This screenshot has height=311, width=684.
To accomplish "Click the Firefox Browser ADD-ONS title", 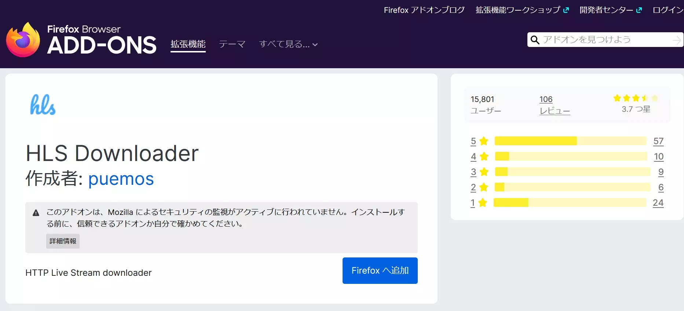I will tap(102, 40).
